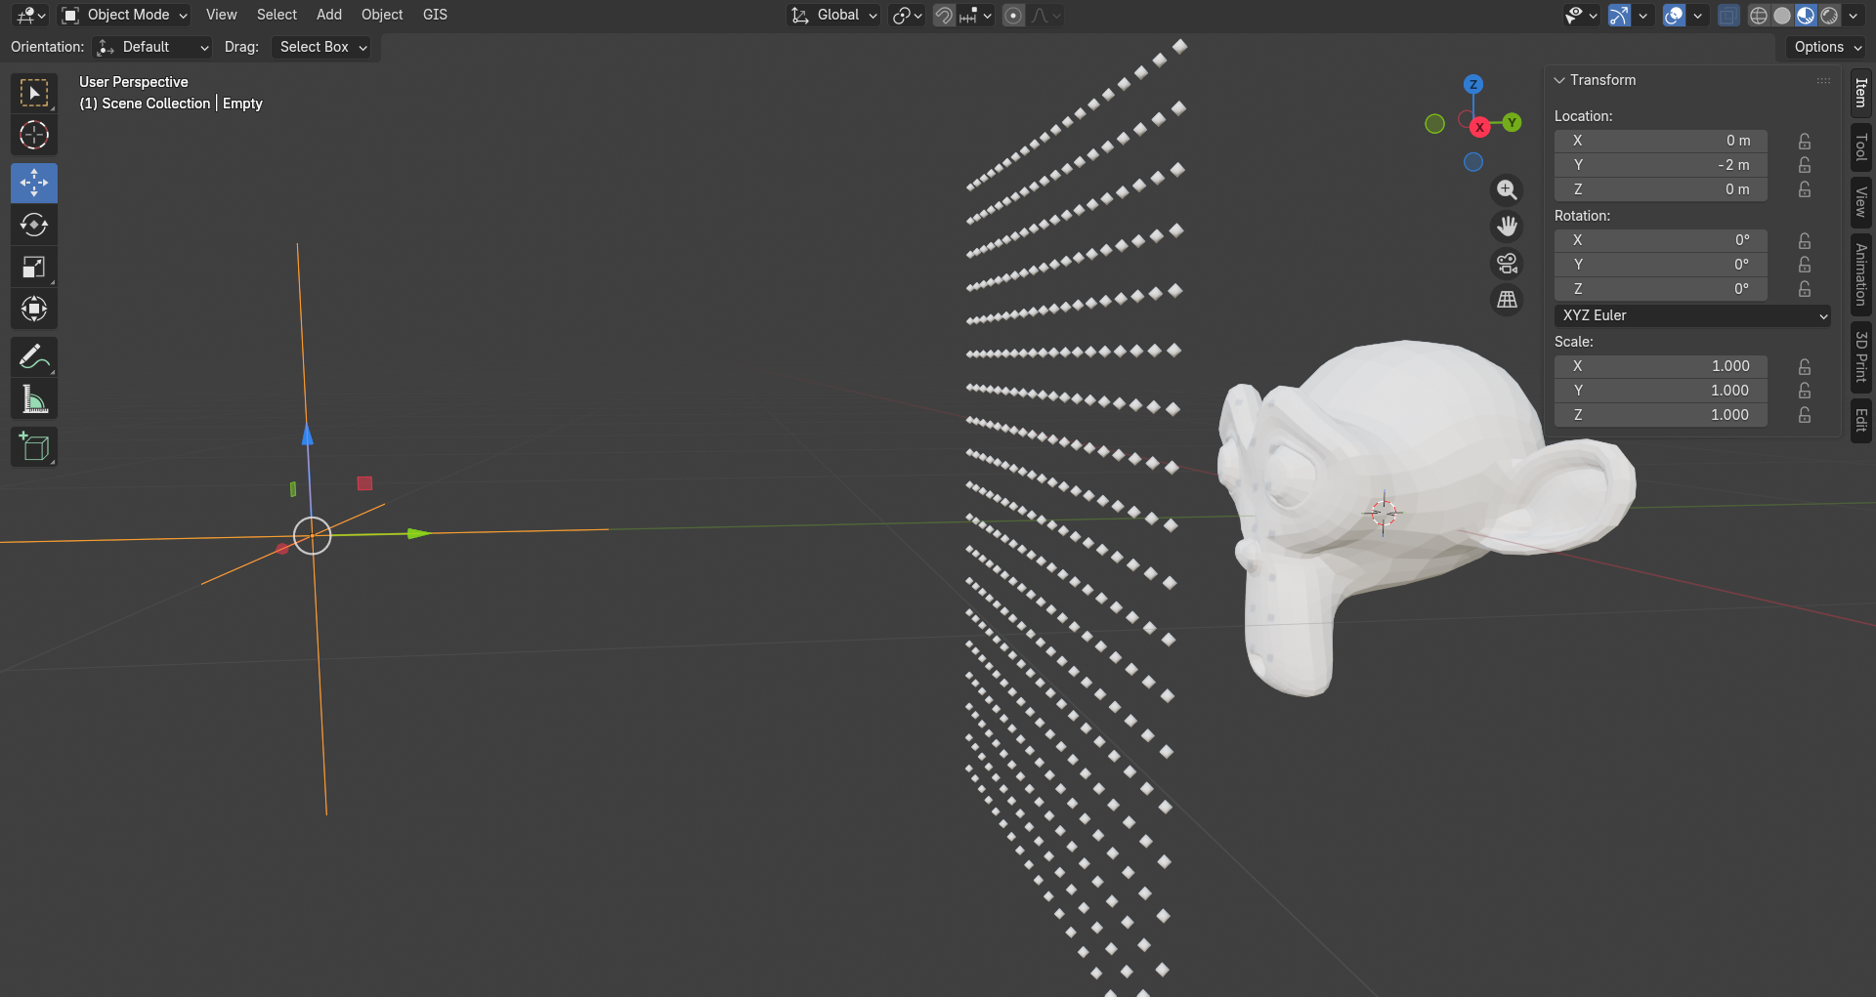Click the pan view hand icon
Screen dimensions: 1876x997
pyautogui.click(x=1508, y=227)
